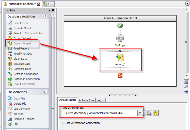
Task: Open the Import template dropdown list
Action: tap(140, 113)
